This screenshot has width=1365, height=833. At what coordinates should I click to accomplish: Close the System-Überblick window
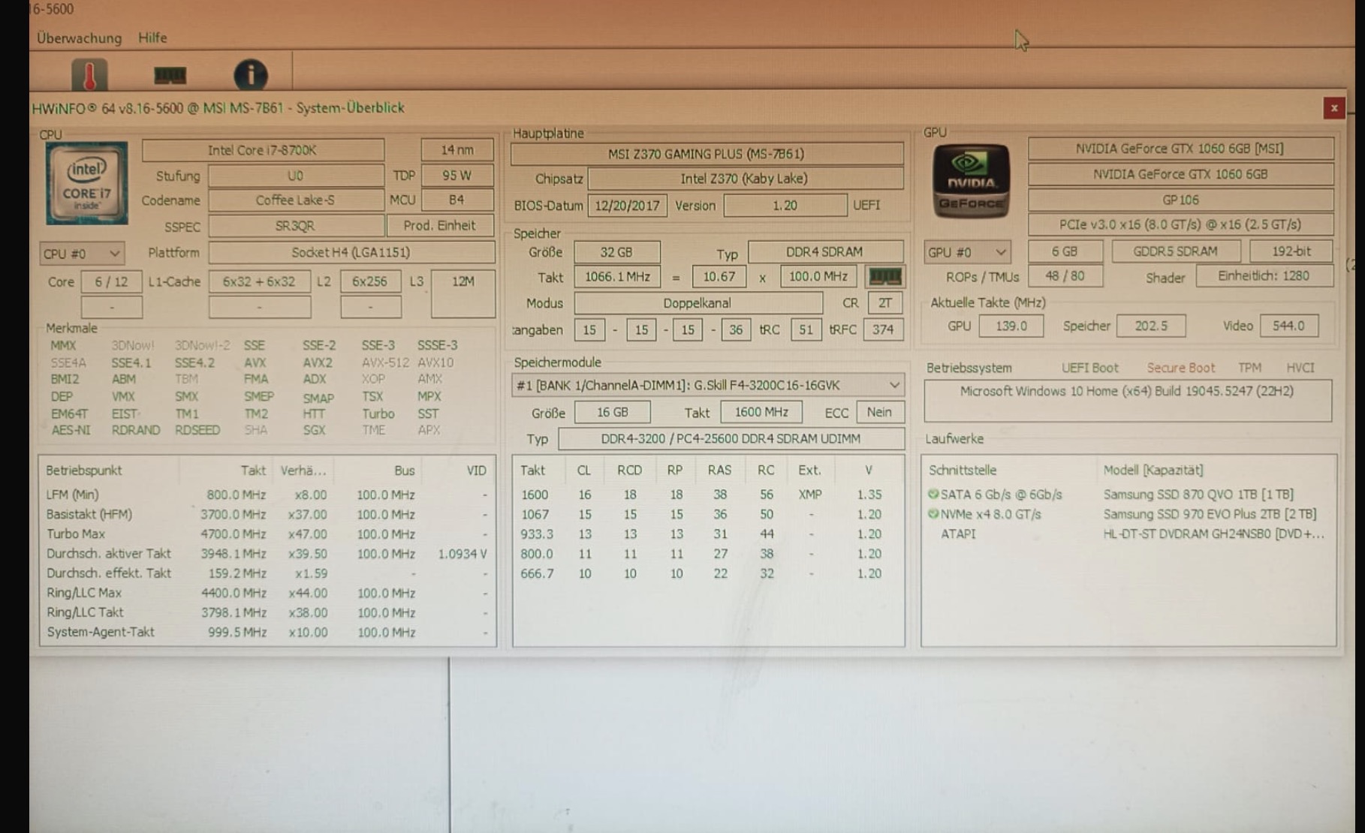click(1333, 108)
